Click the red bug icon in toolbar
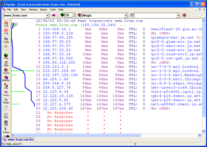Screen dimensions: 207x147 coord(184,15)
